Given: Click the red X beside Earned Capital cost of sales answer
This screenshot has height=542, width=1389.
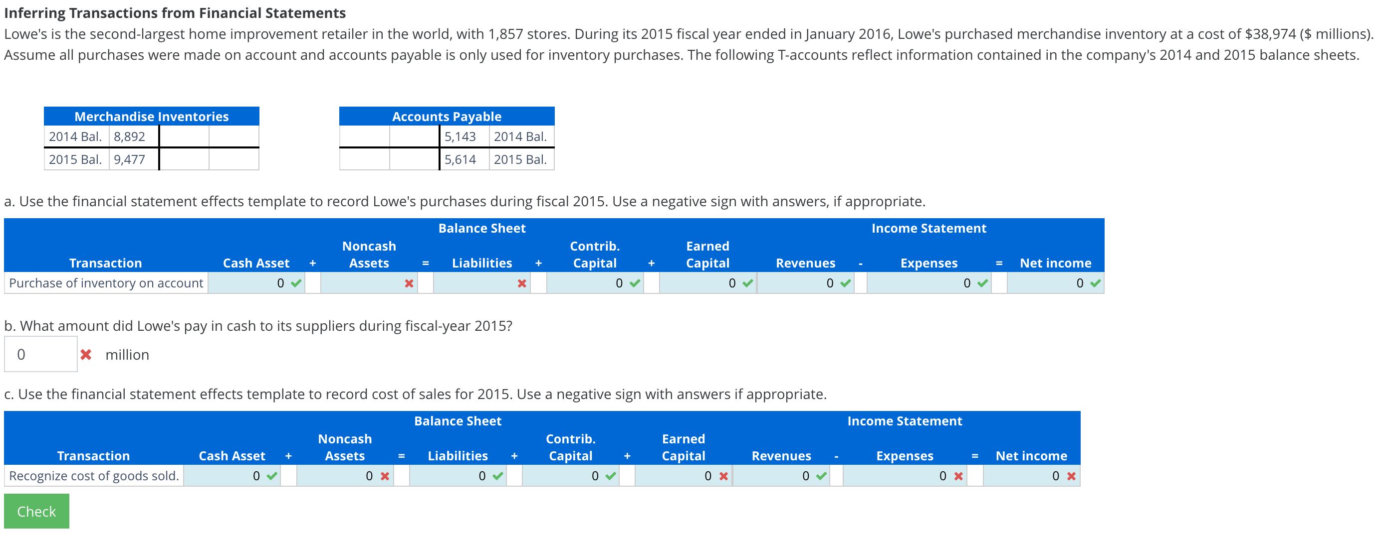Looking at the screenshot, I should (722, 476).
